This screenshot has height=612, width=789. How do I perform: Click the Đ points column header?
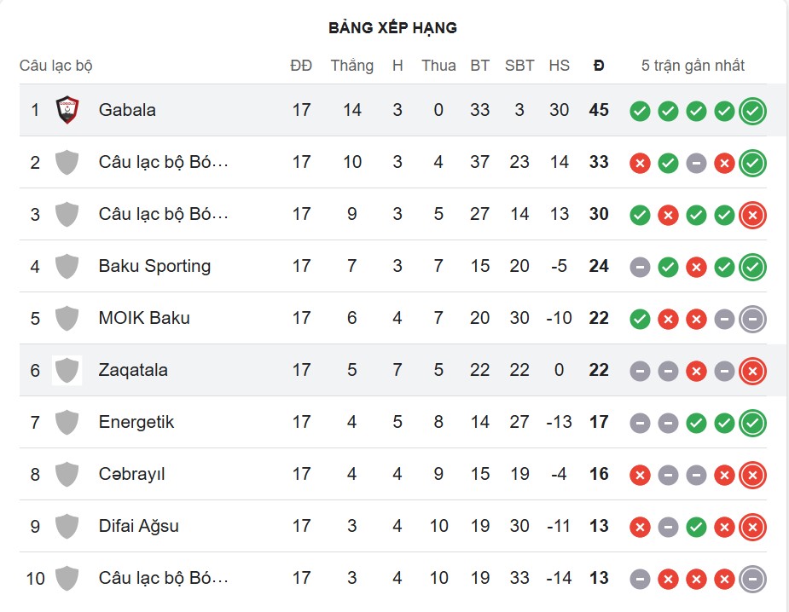click(599, 66)
